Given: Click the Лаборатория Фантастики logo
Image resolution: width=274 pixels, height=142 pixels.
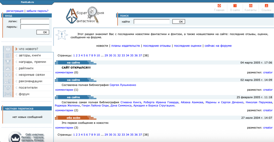Looking at the screenshot, I should (x=85, y=15).
